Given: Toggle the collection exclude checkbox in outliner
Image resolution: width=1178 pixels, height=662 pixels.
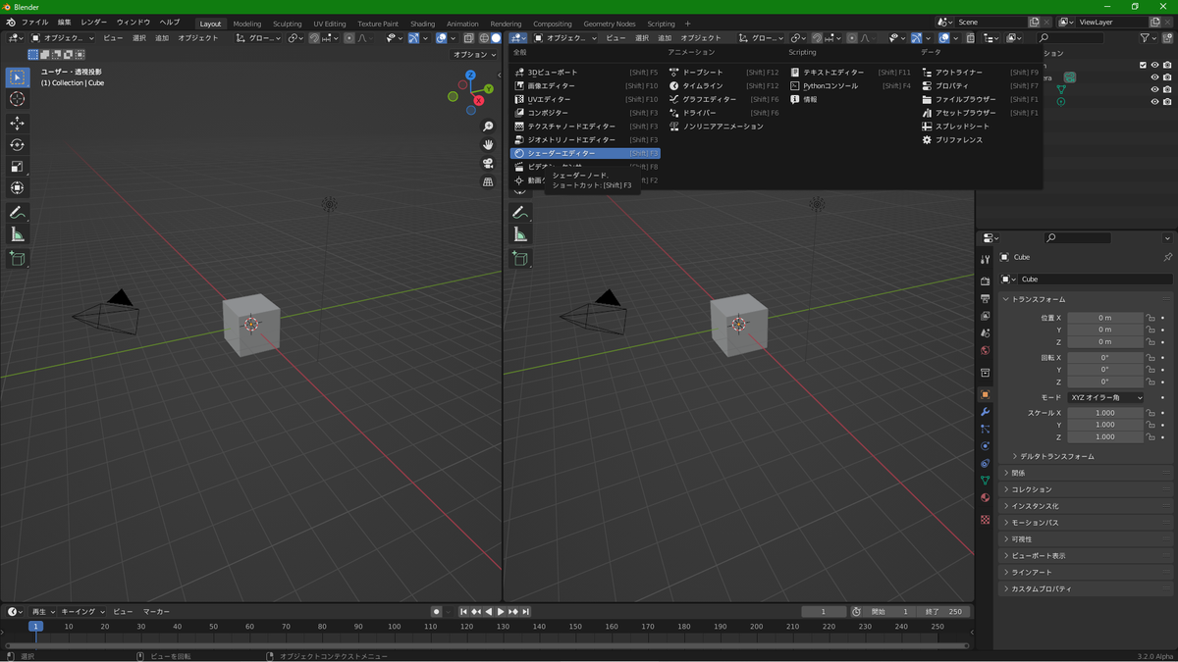Looking at the screenshot, I should tap(1143, 66).
